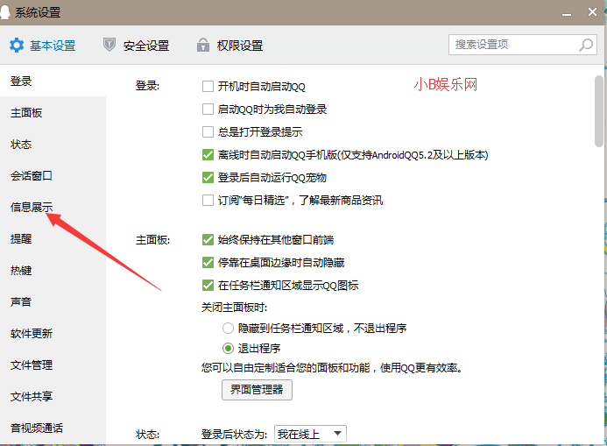
Task: Enable 启动QQ时为我自动登录 checkbox
Action: (x=208, y=110)
